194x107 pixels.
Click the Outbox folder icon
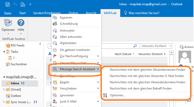(8, 96)
